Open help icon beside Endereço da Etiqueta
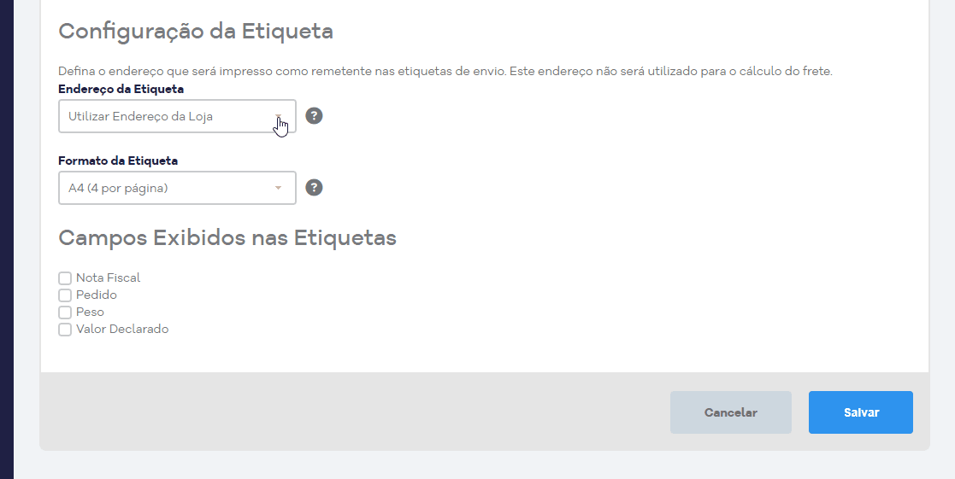The height and width of the screenshot is (479, 955). [x=314, y=115]
